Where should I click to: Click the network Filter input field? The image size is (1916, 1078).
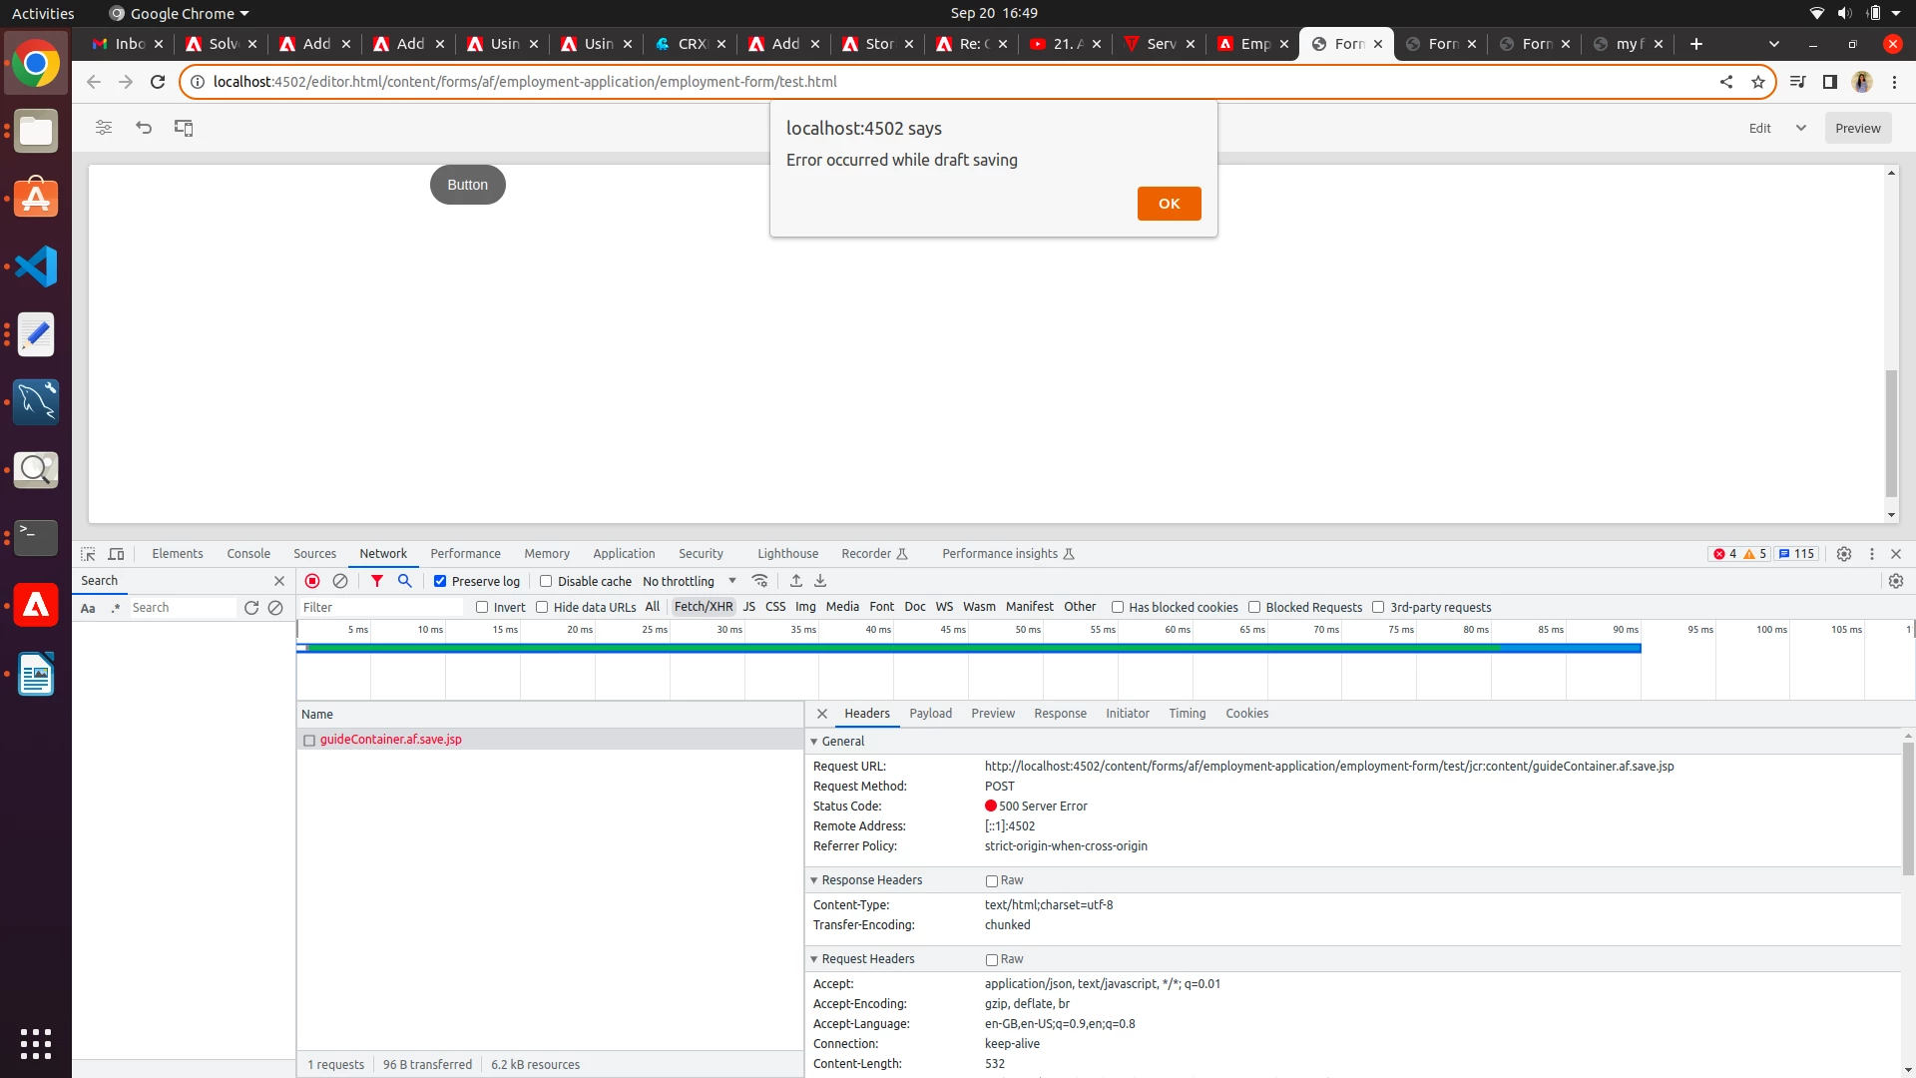(381, 607)
